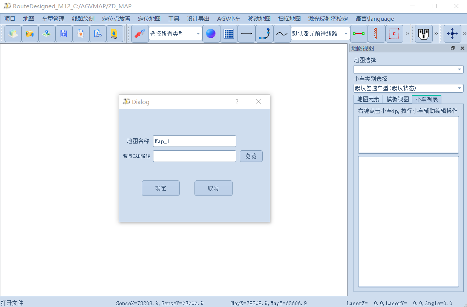Click the 背景CAD路径 input field
Screen dimensions: 467x307
tap(194, 156)
